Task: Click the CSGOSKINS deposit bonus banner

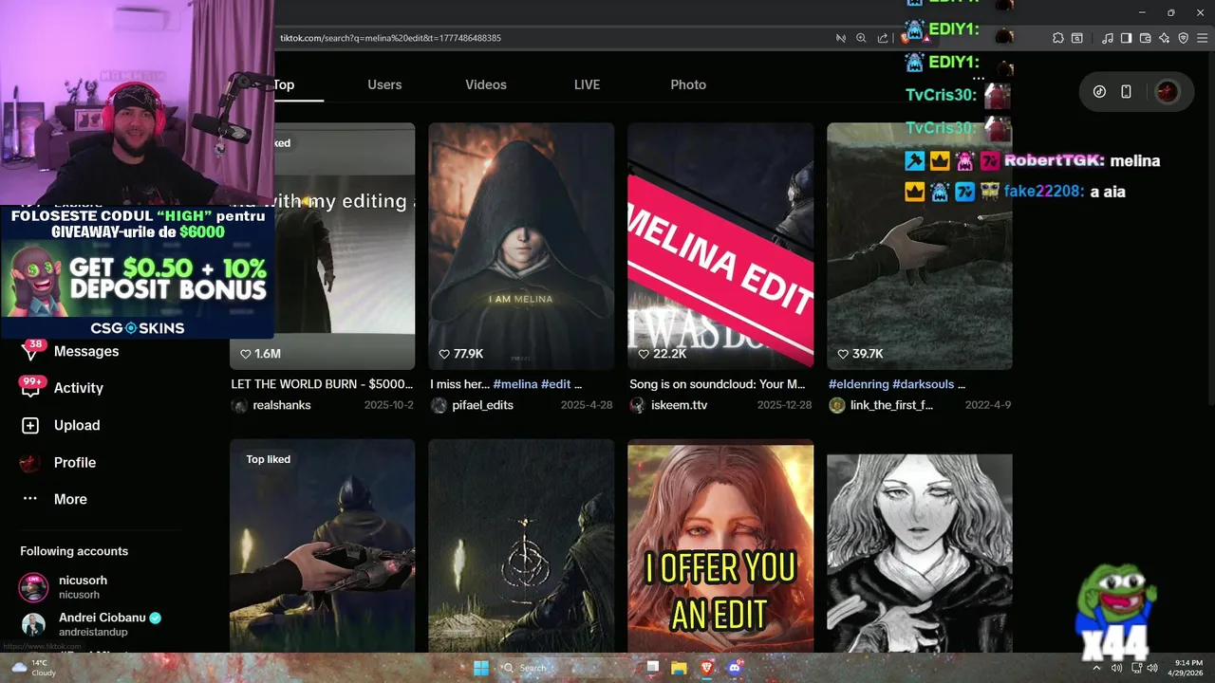Action: point(138,273)
